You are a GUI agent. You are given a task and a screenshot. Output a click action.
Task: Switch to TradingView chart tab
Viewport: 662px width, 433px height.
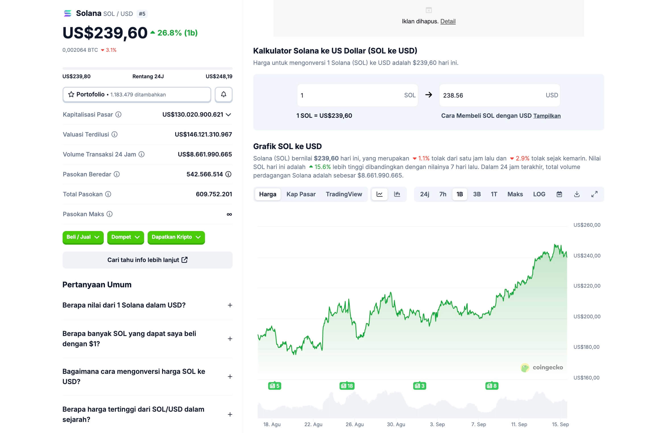(x=344, y=194)
